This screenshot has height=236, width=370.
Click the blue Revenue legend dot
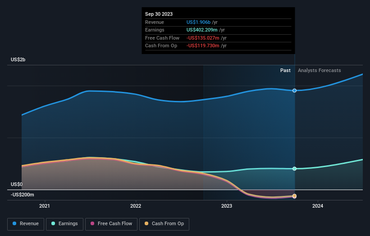[14, 223]
